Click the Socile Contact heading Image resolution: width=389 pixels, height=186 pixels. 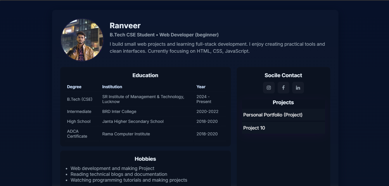pyautogui.click(x=283, y=75)
